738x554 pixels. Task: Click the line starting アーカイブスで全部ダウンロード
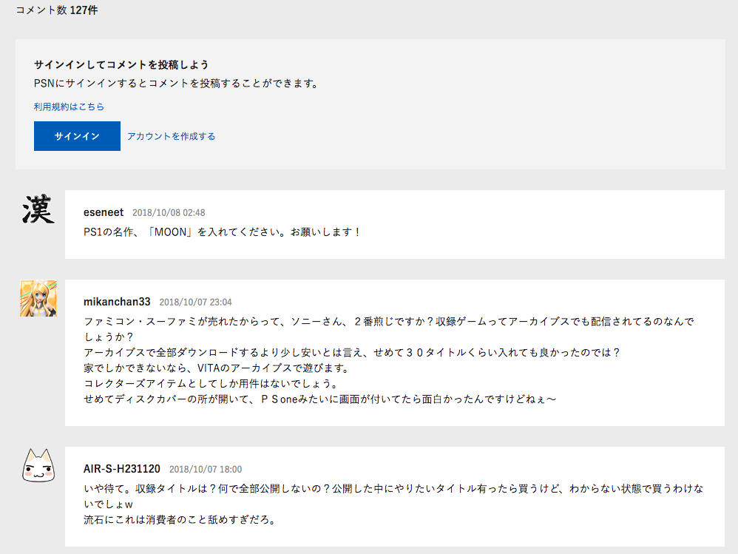[x=353, y=353]
